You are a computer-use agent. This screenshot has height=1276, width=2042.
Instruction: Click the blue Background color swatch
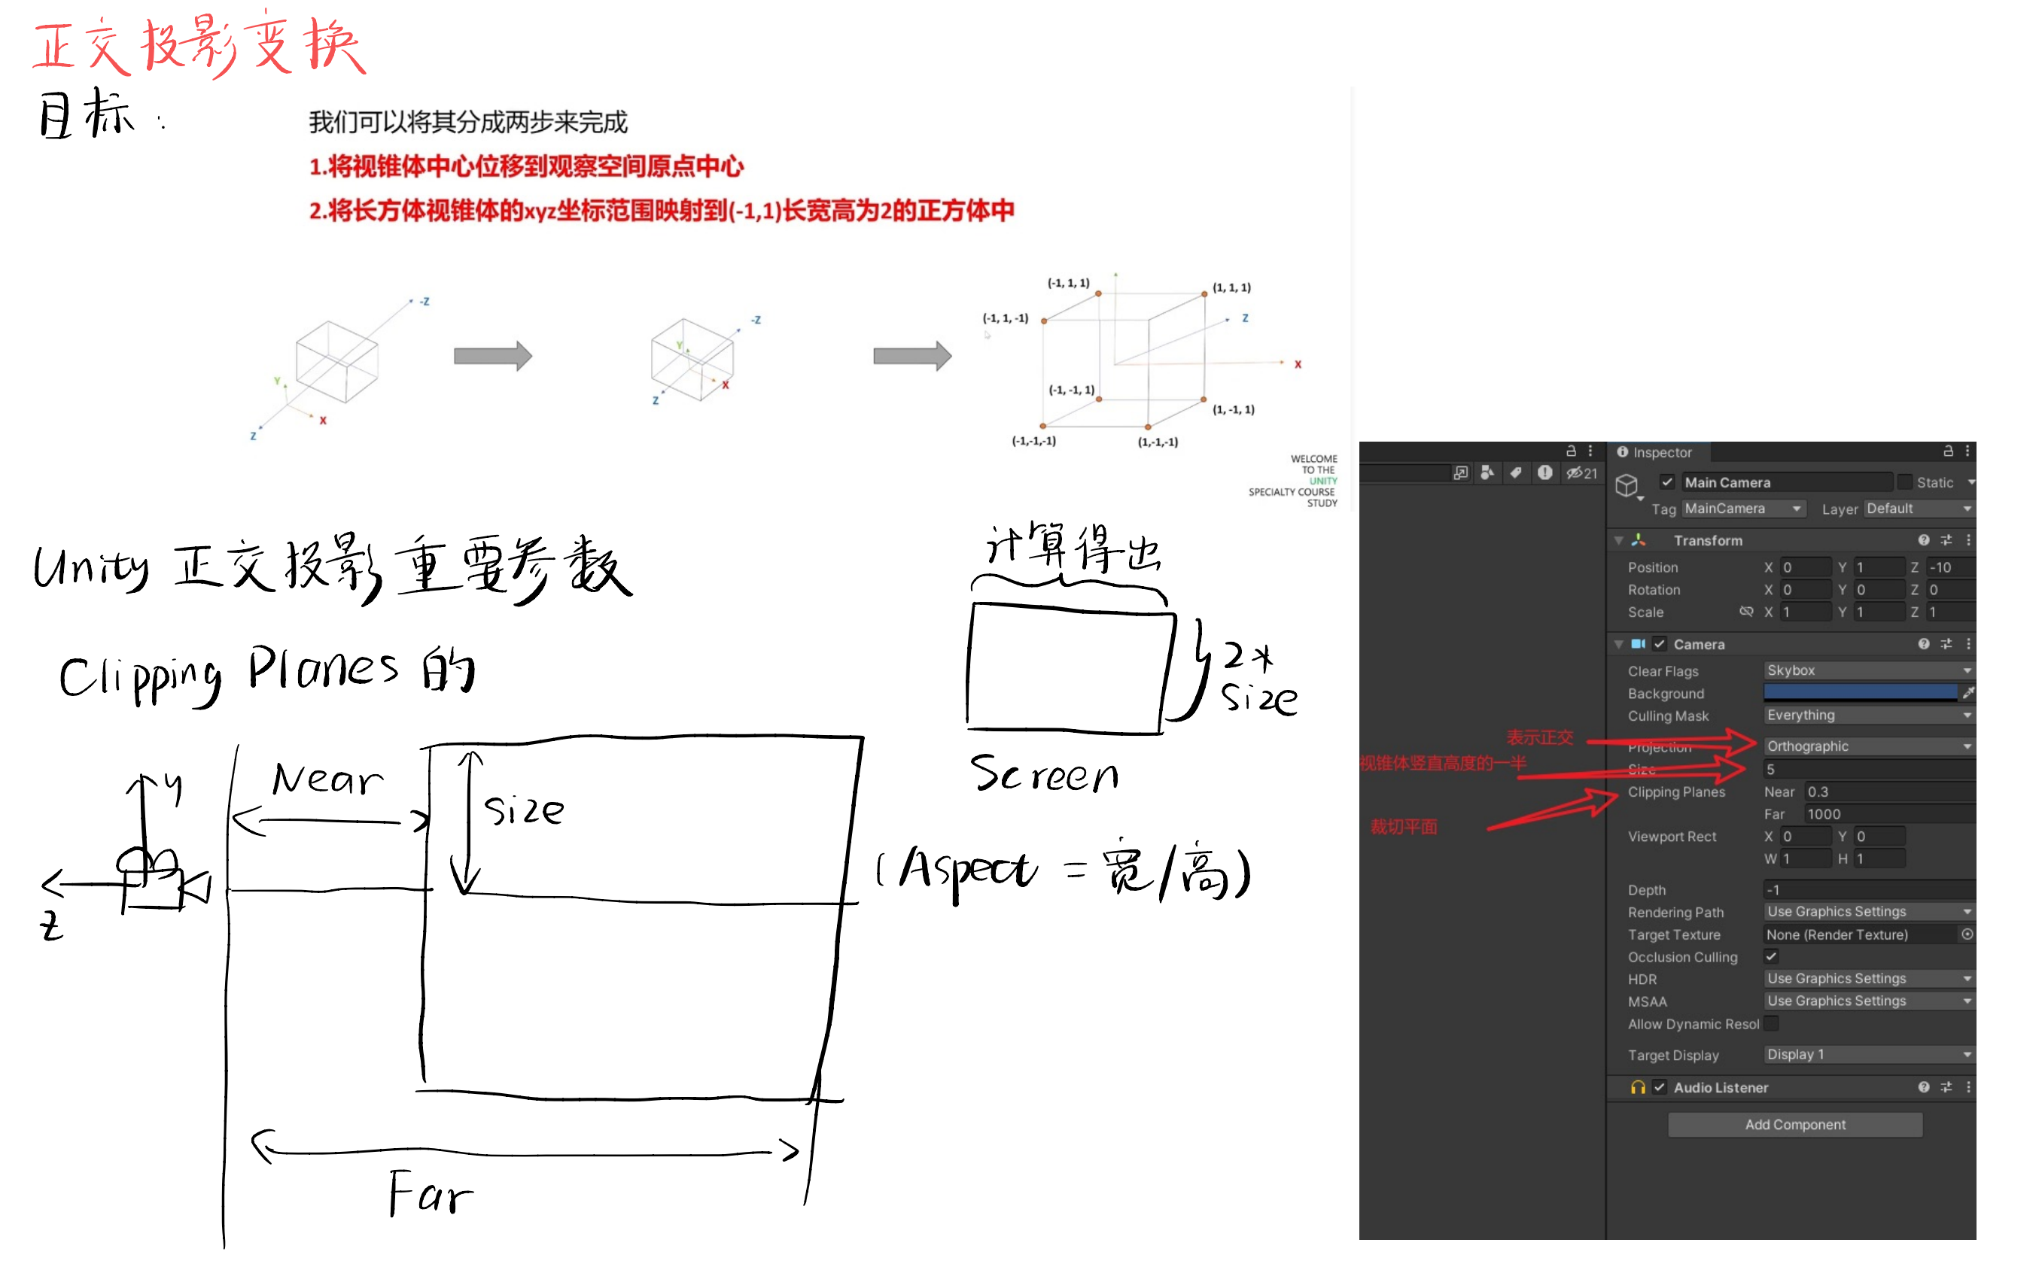click(1860, 693)
